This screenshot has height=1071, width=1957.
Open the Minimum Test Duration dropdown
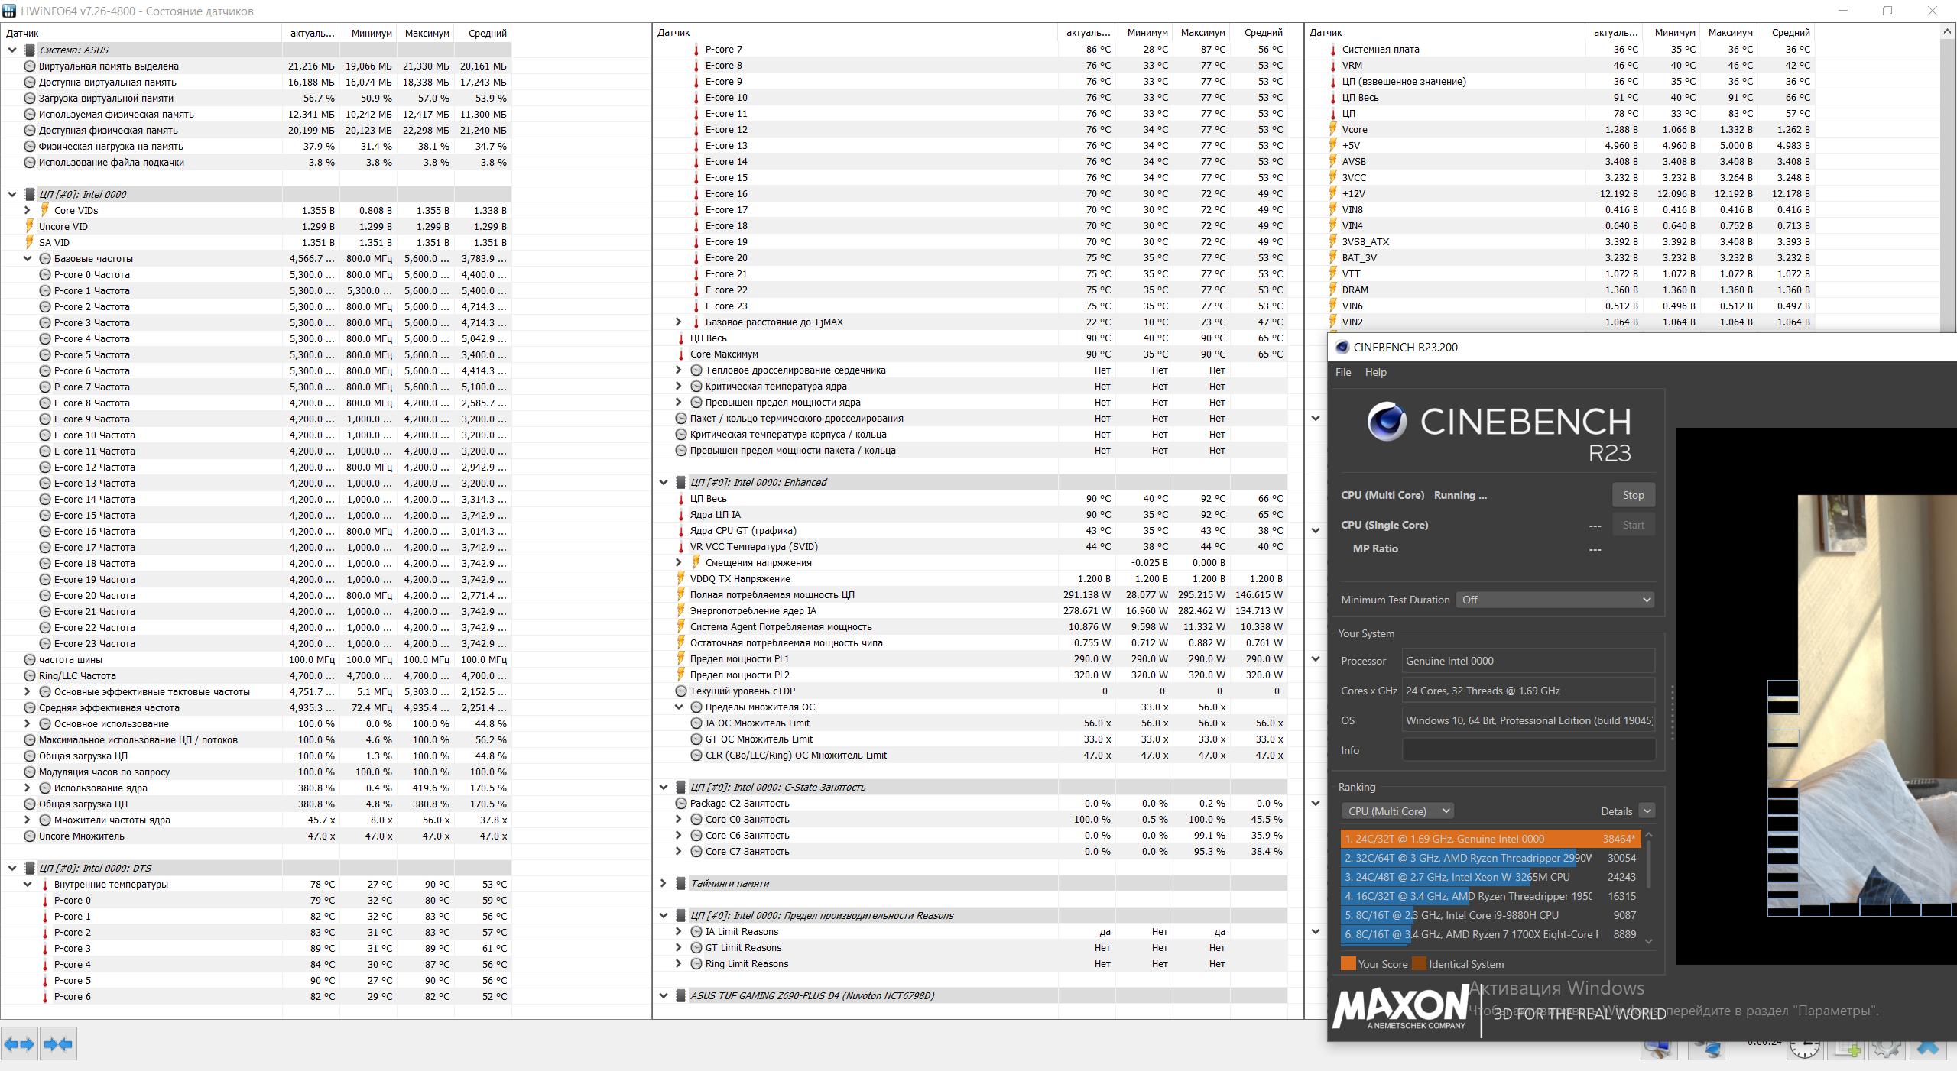(1555, 600)
